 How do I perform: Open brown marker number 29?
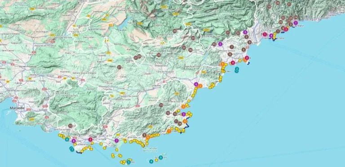[184, 48]
